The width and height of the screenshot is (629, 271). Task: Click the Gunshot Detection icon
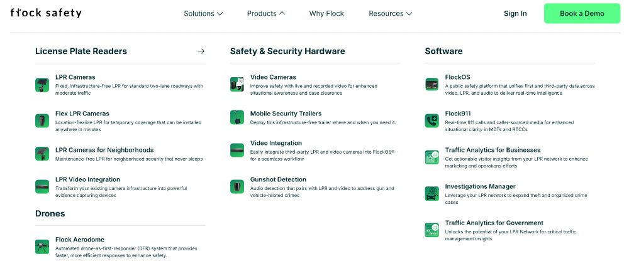click(x=237, y=186)
